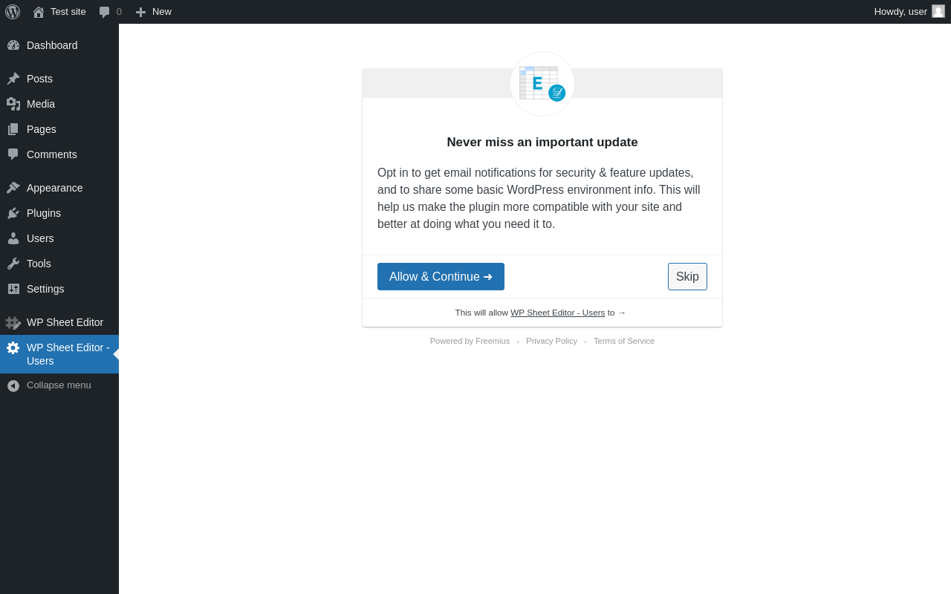Open the Settings menu item

pyautogui.click(x=59, y=289)
